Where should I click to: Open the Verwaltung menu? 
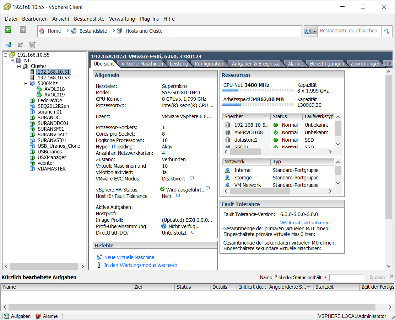pos(122,19)
